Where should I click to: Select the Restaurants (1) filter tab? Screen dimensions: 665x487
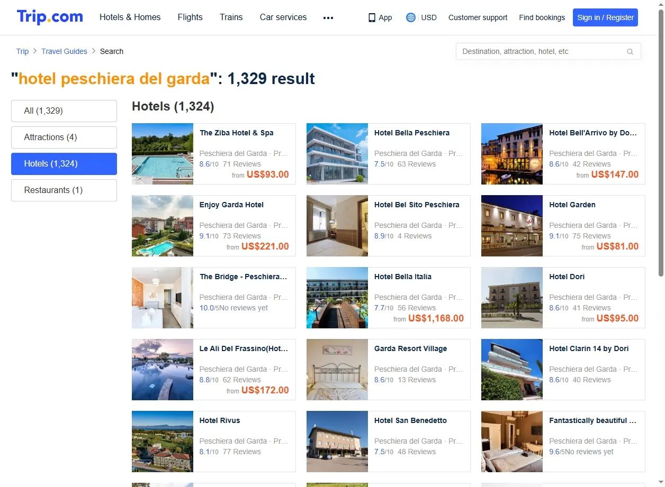[64, 190]
